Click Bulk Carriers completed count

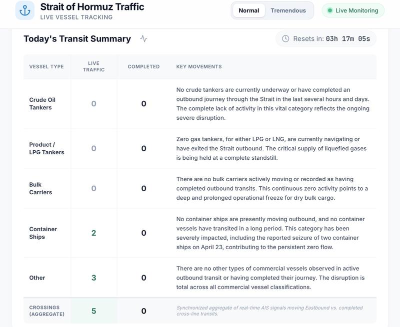tap(143, 188)
